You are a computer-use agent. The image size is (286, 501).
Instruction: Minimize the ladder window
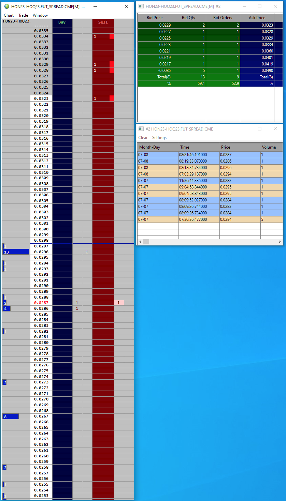(x=95, y=6)
